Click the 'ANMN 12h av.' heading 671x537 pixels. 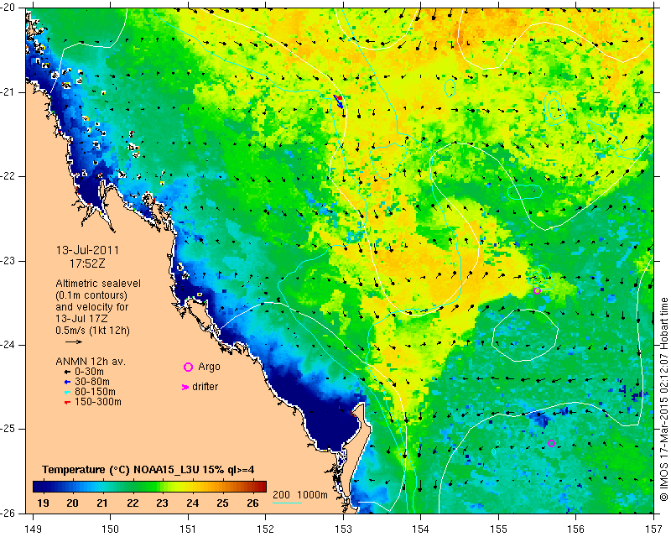coord(91,362)
